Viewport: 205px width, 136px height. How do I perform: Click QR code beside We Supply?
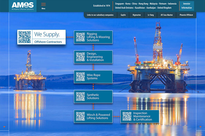pyautogui.click(x=25, y=37)
